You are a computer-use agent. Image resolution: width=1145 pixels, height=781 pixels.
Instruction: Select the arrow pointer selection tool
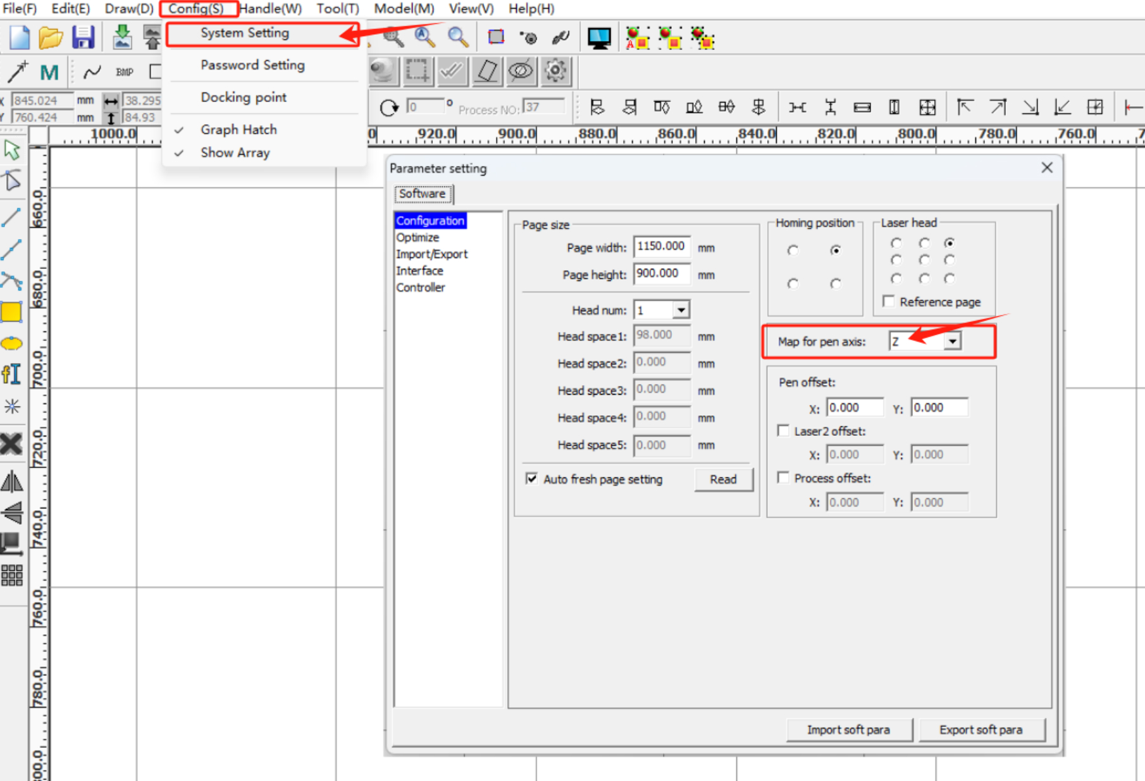pos(11,151)
